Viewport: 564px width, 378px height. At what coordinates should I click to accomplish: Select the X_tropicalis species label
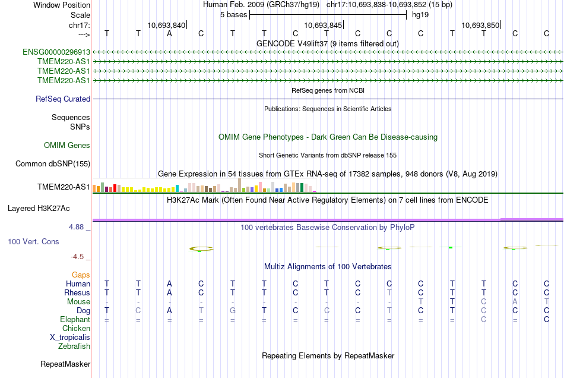click(70, 338)
